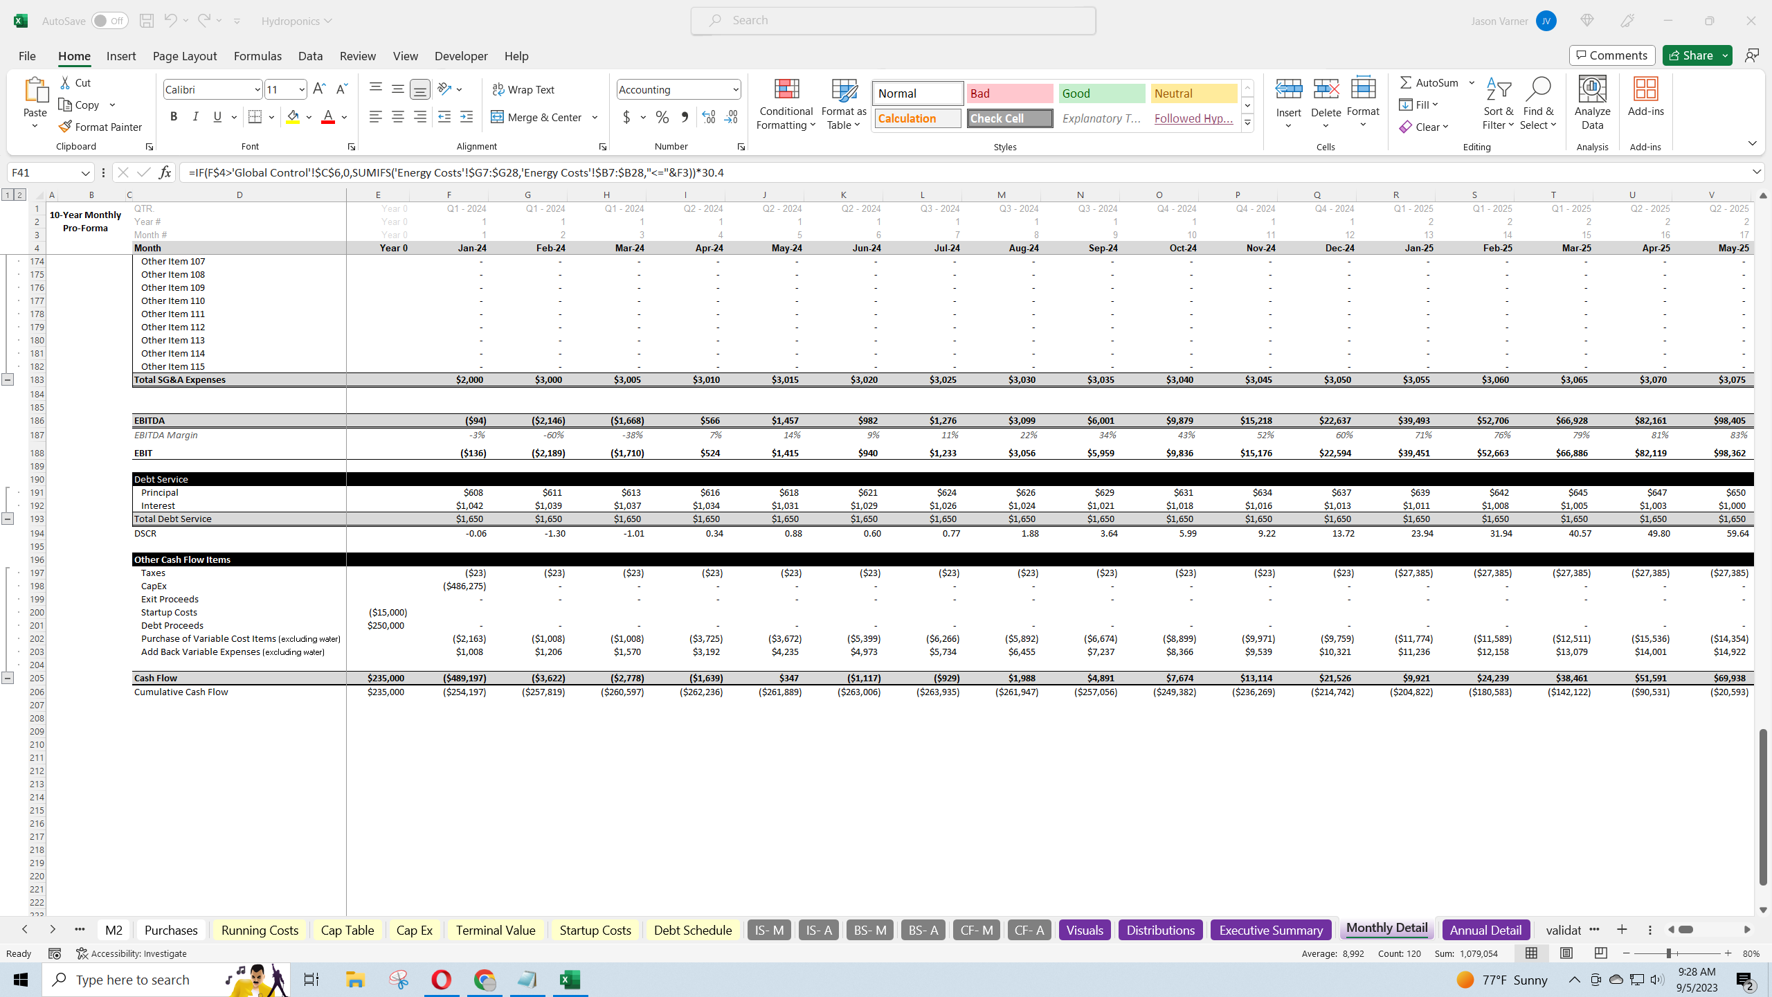The image size is (1772, 997).
Task: Show outline level 2
Action: tap(19, 195)
